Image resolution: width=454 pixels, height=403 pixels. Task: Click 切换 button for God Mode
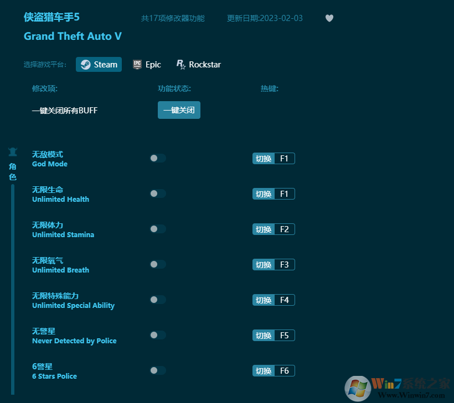point(264,159)
